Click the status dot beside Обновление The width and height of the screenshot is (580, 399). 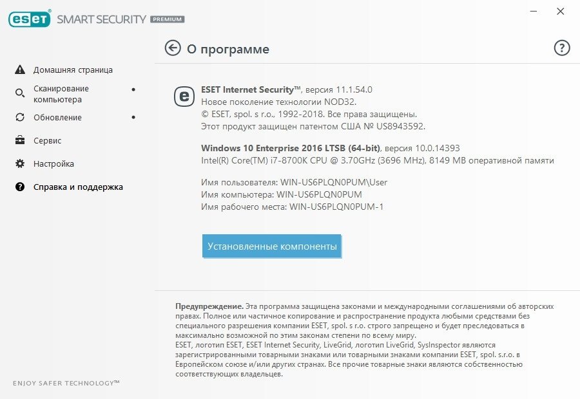pyautogui.click(x=133, y=117)
